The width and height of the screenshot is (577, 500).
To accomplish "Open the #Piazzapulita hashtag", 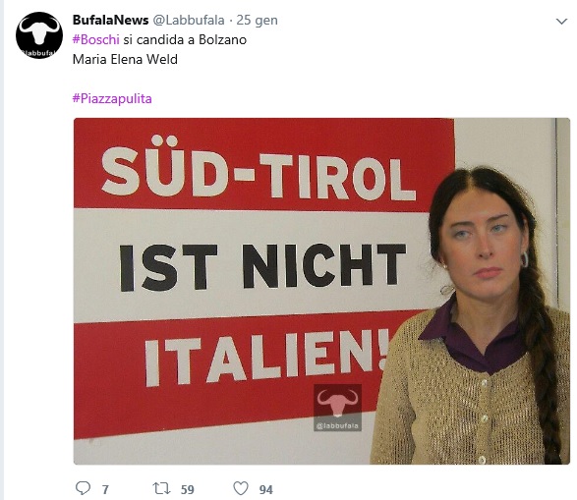I will pyautogui.click(x=112, y=98).
